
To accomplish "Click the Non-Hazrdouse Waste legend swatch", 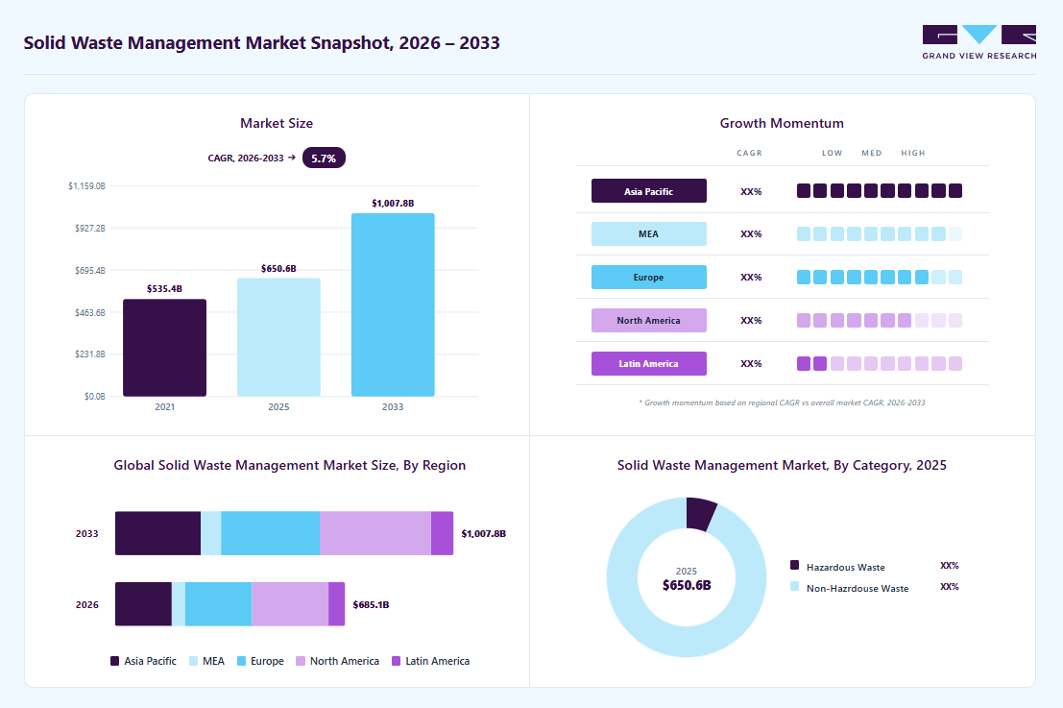I will coord(794,586).
